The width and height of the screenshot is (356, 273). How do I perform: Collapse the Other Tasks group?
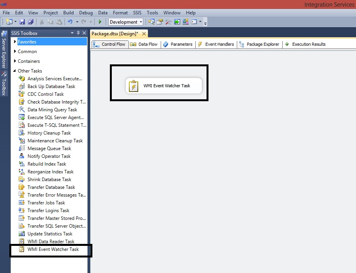(x=14, y=71)
